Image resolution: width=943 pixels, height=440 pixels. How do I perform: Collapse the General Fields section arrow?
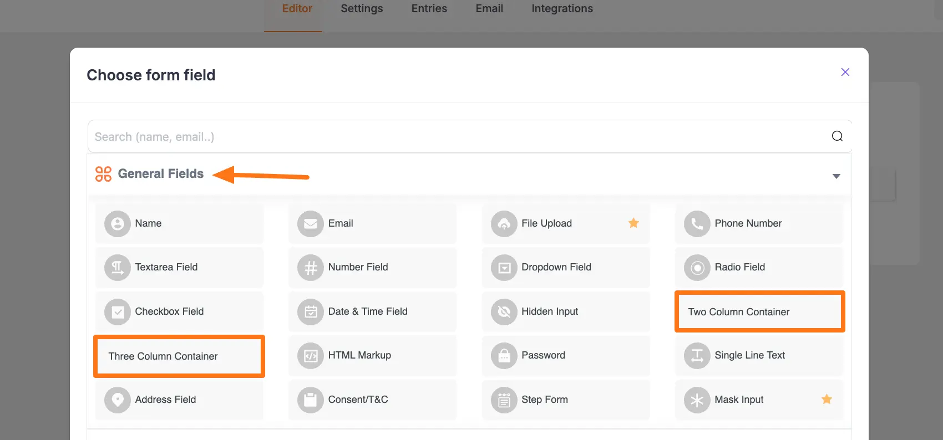point(836,176)
